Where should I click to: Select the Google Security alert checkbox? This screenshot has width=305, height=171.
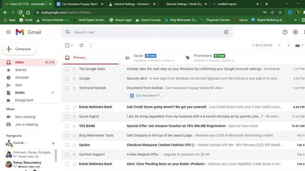(67, 78)
